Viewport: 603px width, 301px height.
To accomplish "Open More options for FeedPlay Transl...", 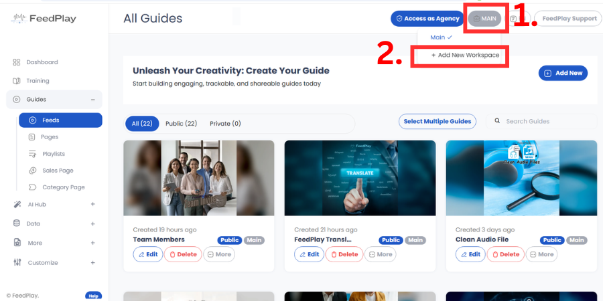I will click(x=381, y=254).
